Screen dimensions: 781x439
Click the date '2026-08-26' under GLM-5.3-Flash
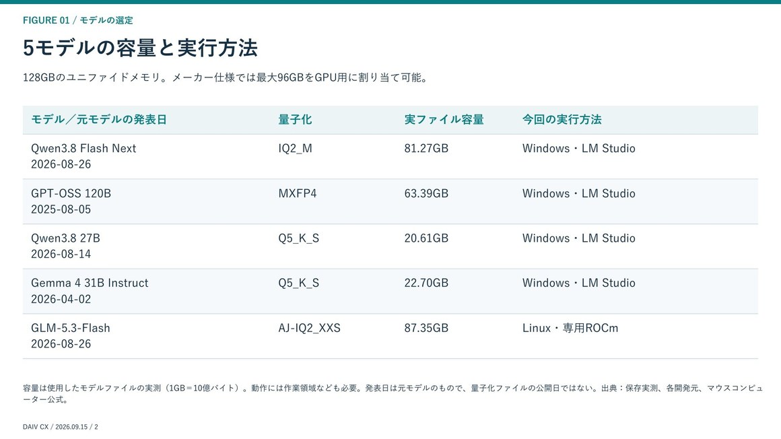point(61,344)
